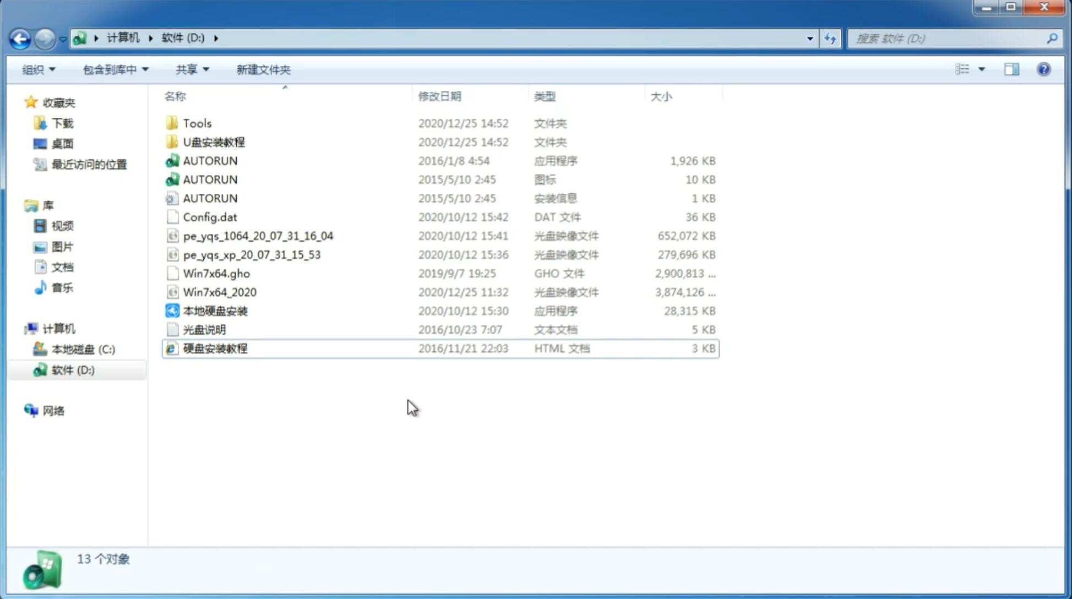
Task: Expand the 软件 (D:) drive tree item
Action: point(23,370)
